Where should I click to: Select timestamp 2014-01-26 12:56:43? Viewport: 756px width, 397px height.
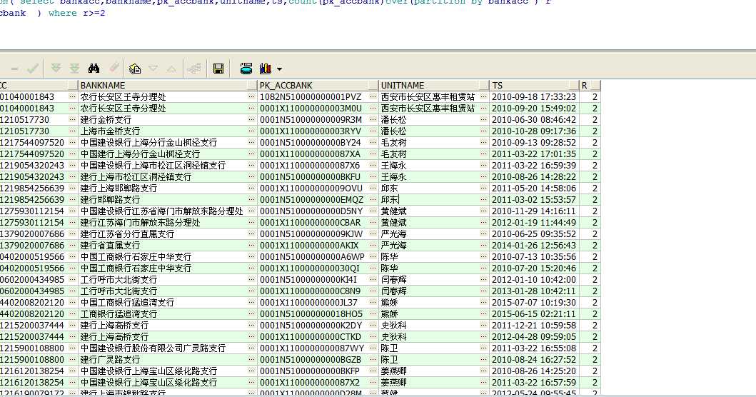[x=534, y=245]
